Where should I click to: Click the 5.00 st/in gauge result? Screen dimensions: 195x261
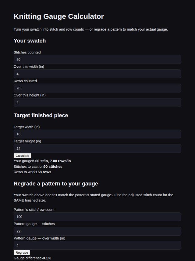51,161
